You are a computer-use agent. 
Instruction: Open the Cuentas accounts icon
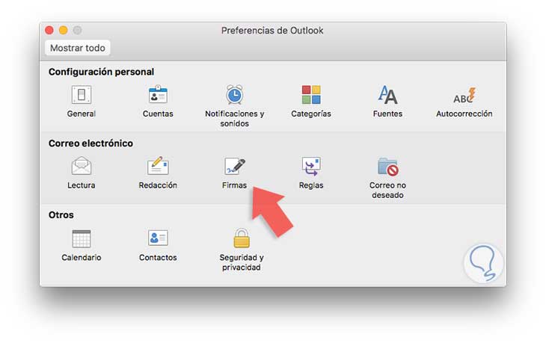tap(158, 95)
